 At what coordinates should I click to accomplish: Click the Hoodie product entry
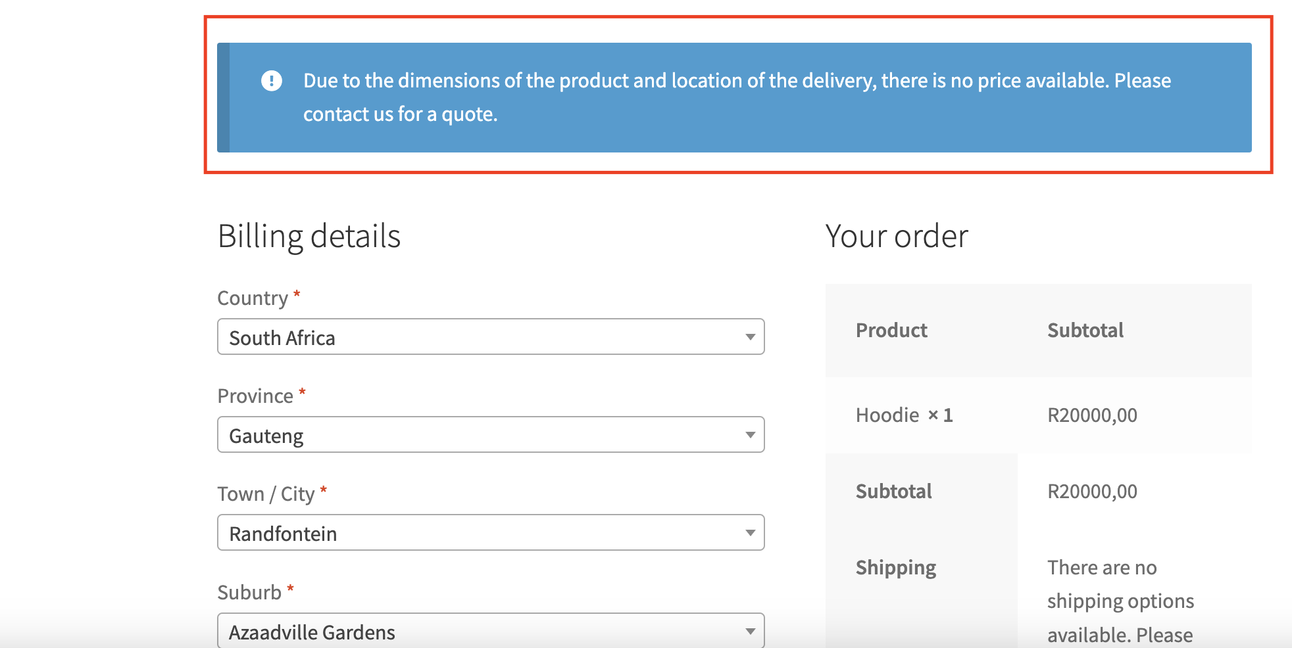[x=904, y=415]
